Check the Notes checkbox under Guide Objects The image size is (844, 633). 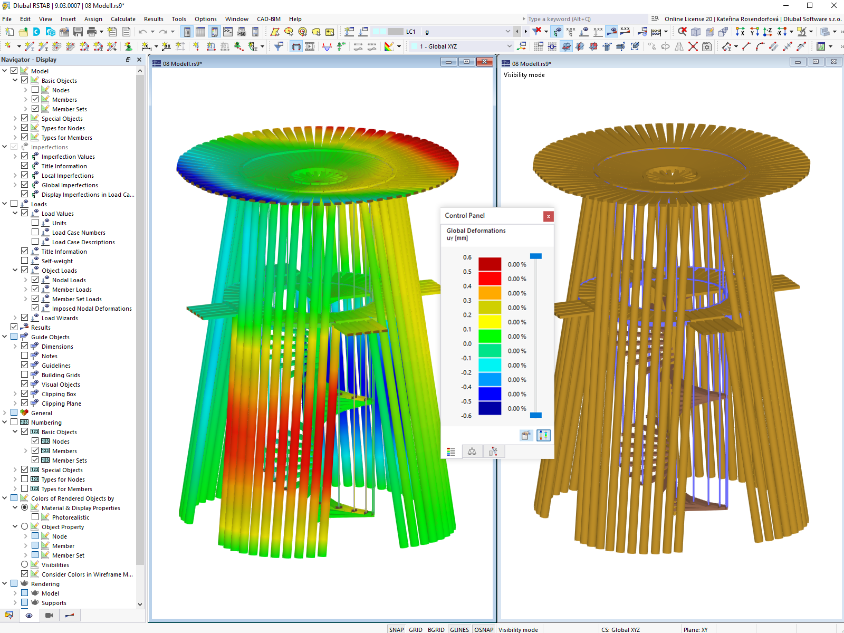point(24,356)
